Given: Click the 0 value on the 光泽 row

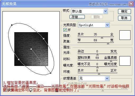Looking at the screenshot, I should [x=97, y=51].
